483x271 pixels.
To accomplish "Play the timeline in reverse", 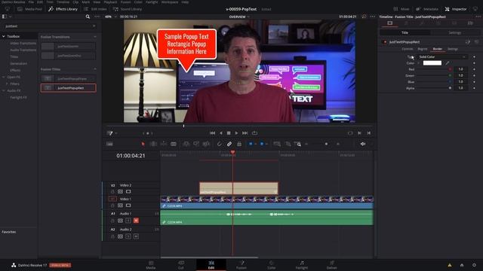I will [221, 133].
